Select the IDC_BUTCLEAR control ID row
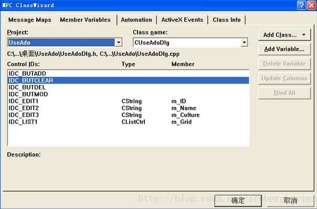Viewport: 317px width, 209px height. click(129, 80)
